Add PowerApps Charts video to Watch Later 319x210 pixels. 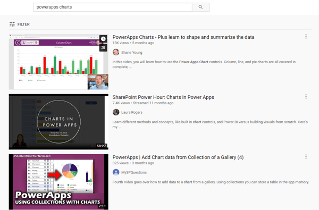coord(103,39)
